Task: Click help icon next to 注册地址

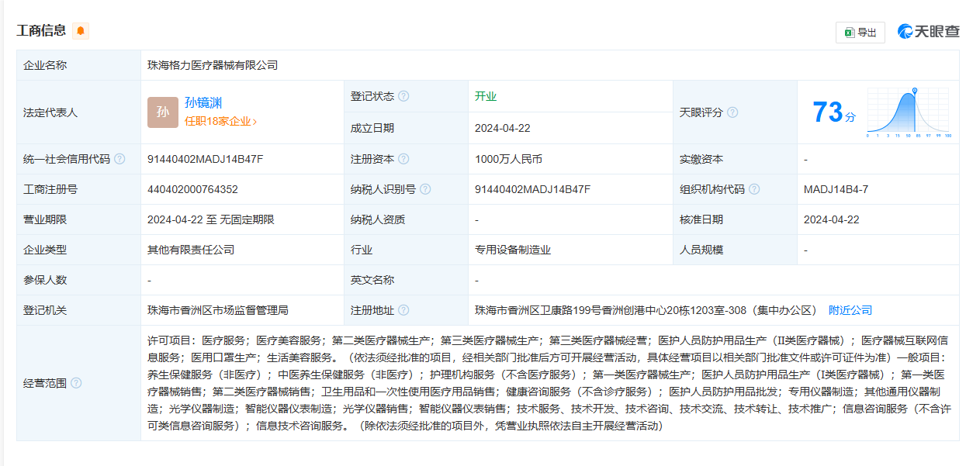Action: (x=403, y=310)
